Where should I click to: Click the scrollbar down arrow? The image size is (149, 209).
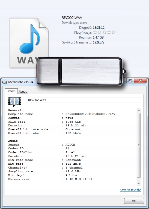tap(139, 183)
